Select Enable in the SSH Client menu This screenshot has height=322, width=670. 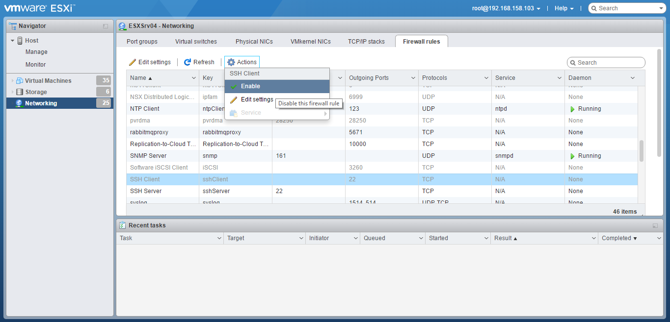[x=250, y=86]
